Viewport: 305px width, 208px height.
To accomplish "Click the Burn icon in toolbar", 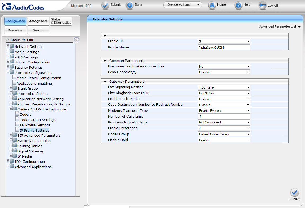I will [x=130, y=5].
